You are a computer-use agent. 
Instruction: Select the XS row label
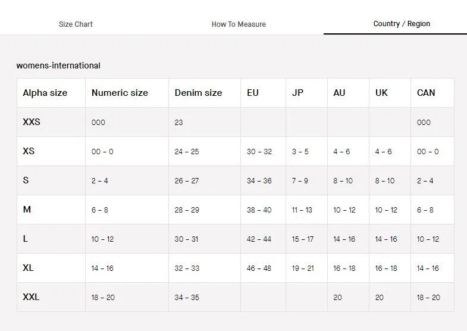[x=29, y=151]
